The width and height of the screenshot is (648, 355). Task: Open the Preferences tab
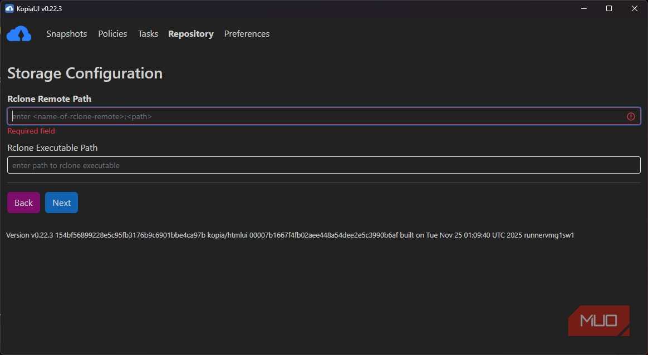pos(247,34)
